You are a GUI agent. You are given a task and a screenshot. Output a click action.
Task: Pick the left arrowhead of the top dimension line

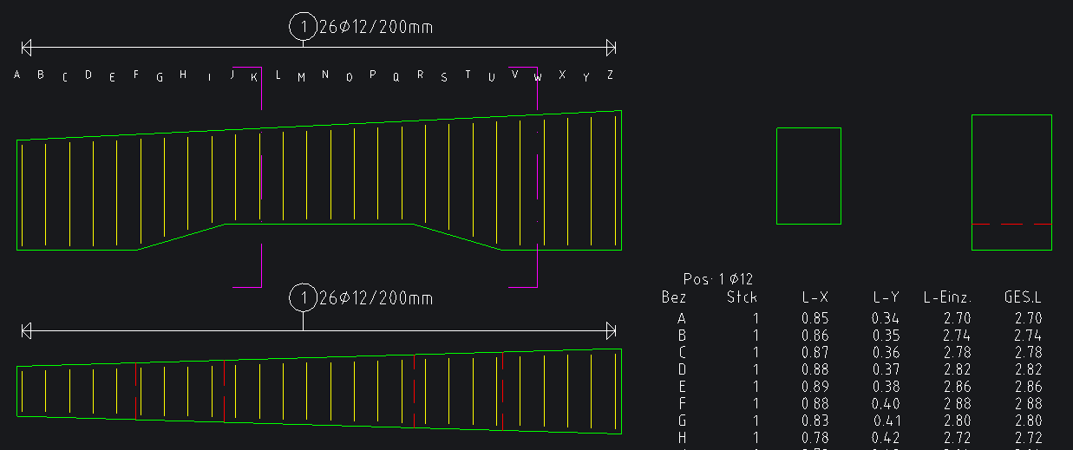coord(27,47)
